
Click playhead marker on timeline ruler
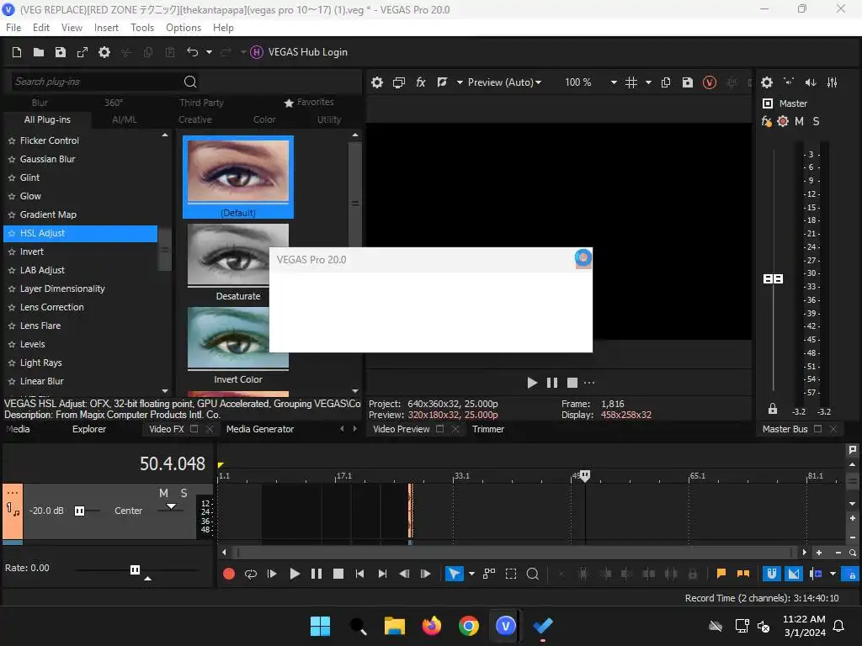pos(585,476)
